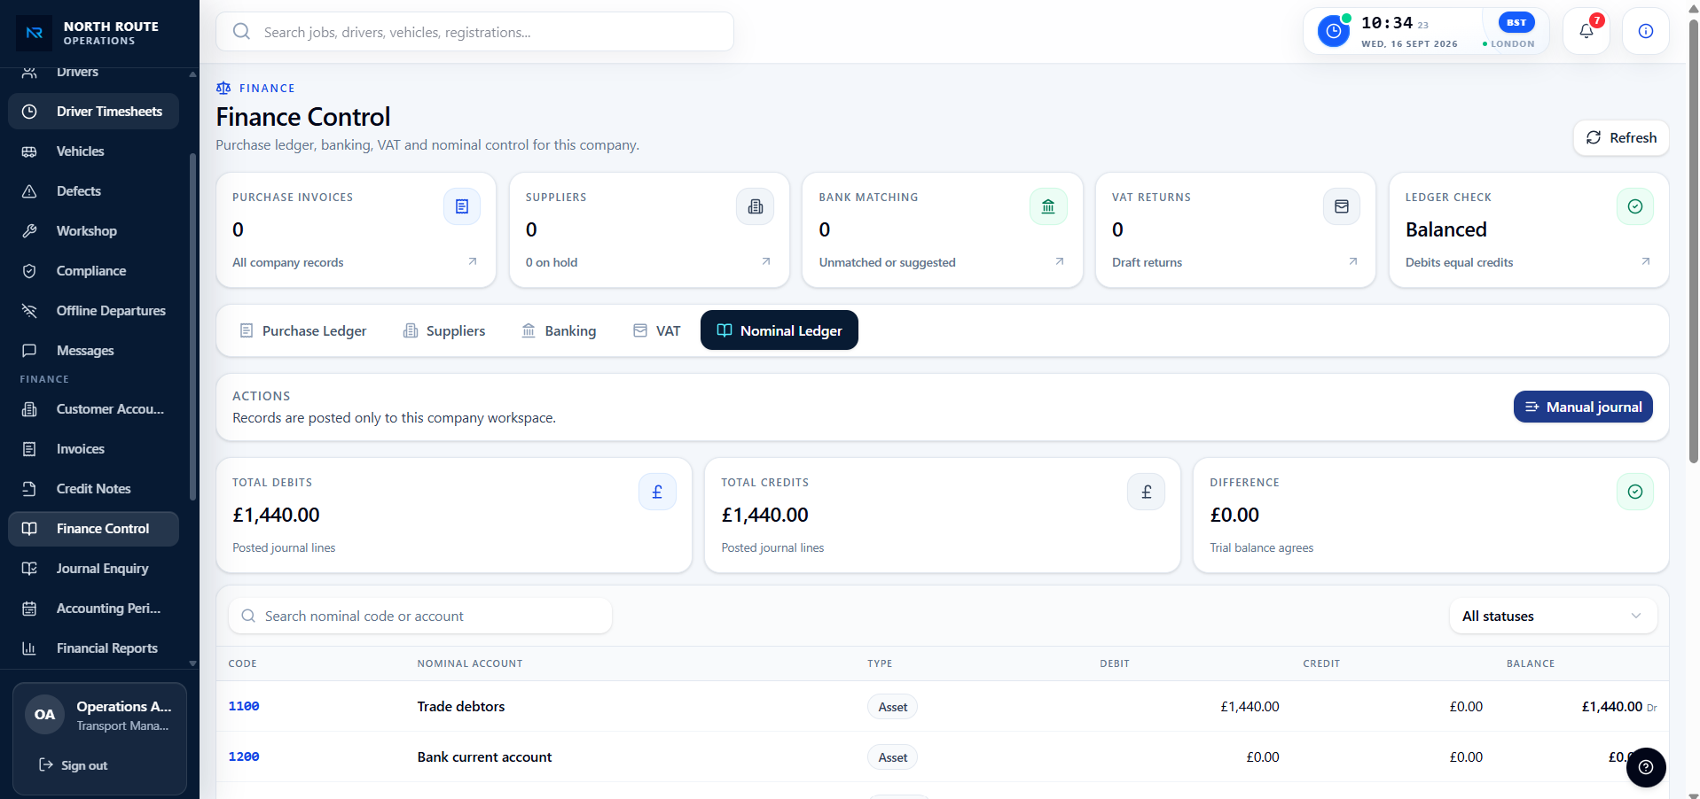Open nominal code 1100 link
Viewport: 1700px width, 799px height.
244,706
